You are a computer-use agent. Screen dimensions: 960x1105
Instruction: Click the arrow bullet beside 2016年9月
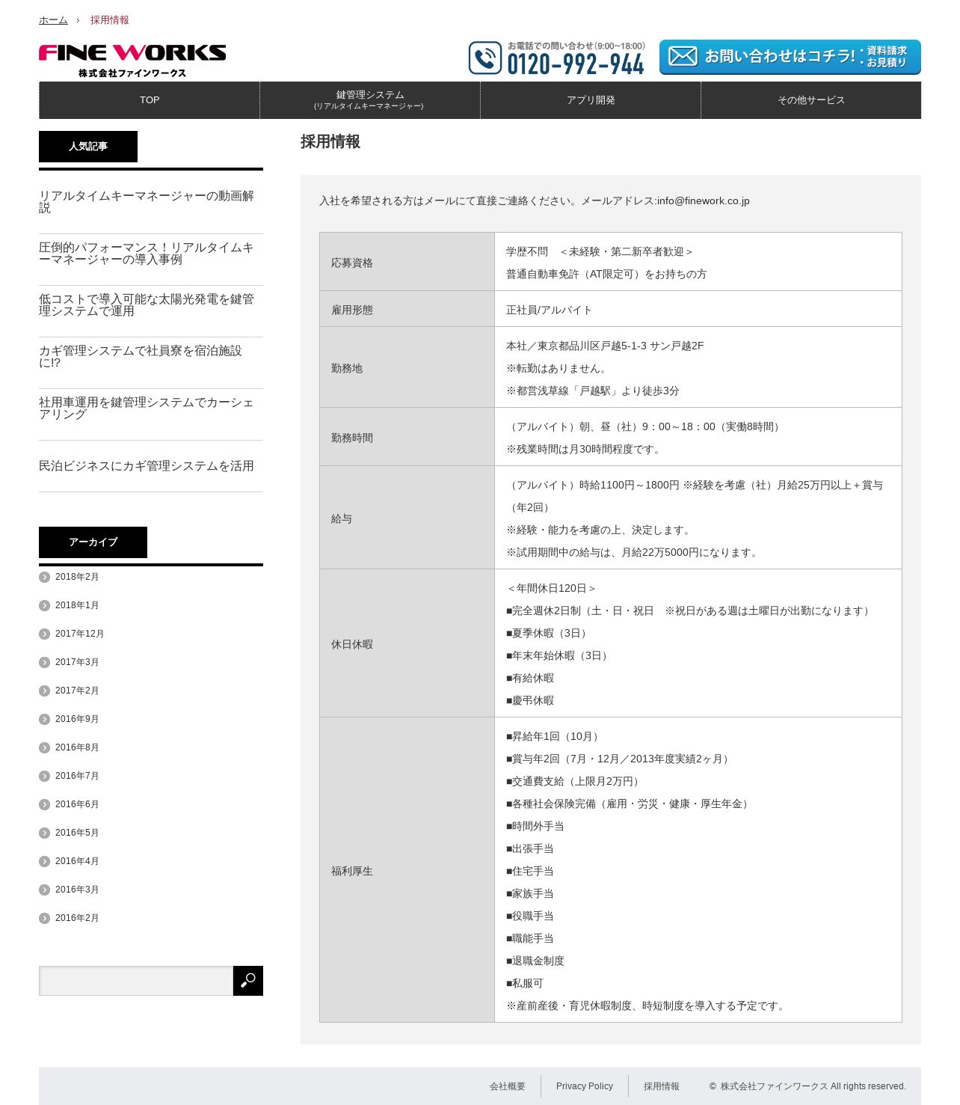click(x=45, y=719)
